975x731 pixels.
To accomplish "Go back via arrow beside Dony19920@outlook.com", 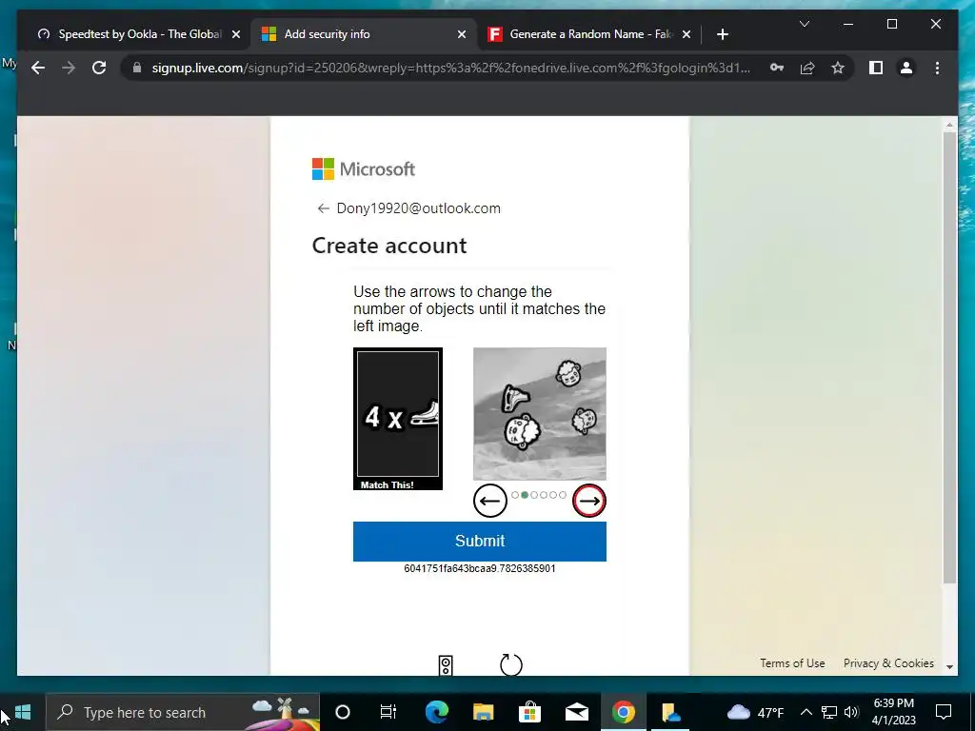I will 323,208.
